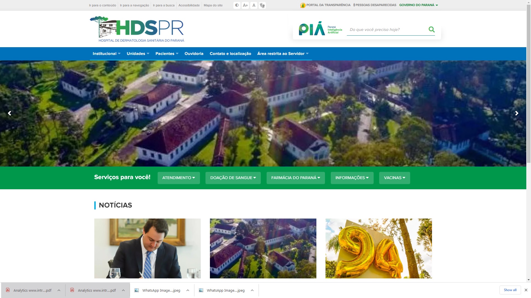Open the Libras sign language accessibility icon
531x298 pixels.
tap(262, 5)
